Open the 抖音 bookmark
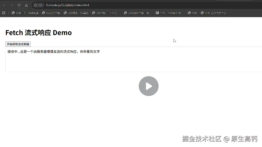 pyautogui.click(x=213, y=13)
